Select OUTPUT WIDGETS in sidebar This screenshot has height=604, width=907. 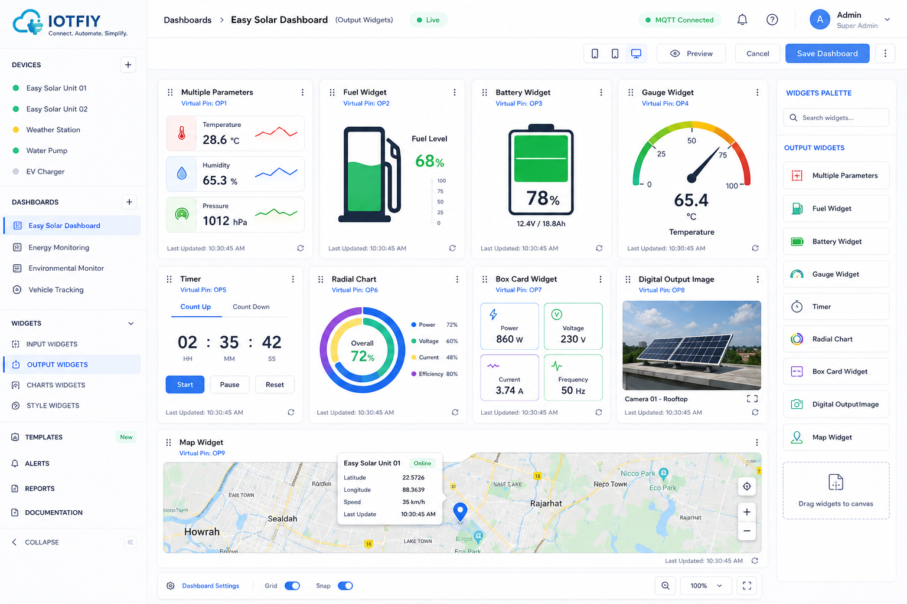72,365
